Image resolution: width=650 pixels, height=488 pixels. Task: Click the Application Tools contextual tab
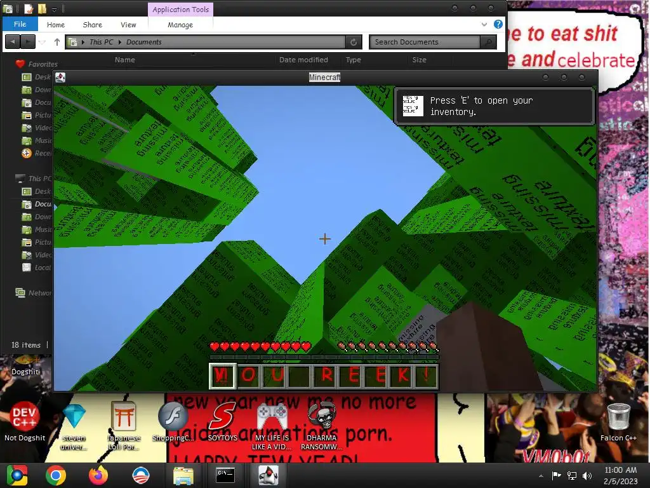click(x=180, y=9)
